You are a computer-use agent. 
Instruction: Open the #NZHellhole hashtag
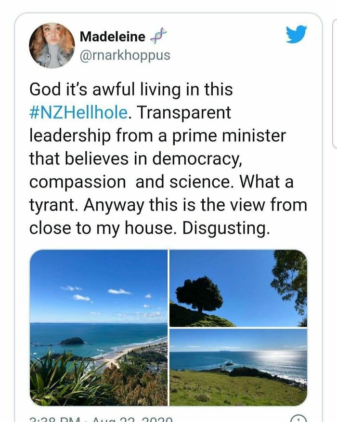79,113
